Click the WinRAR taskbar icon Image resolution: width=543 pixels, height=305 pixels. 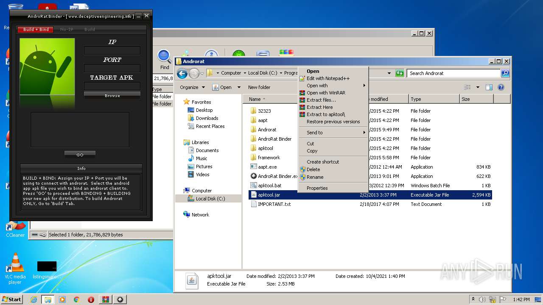coord(105,299)
